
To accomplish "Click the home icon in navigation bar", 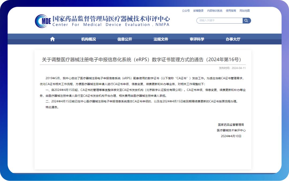I will (x=52, y=39).
